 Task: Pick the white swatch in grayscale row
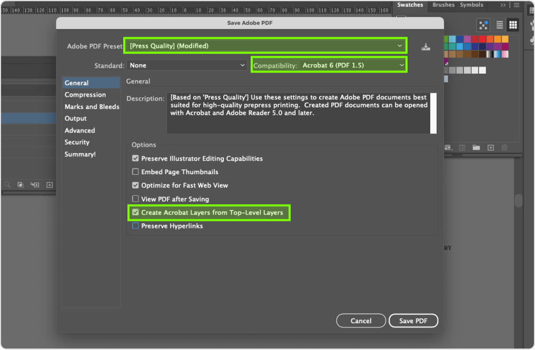point(482,71)
